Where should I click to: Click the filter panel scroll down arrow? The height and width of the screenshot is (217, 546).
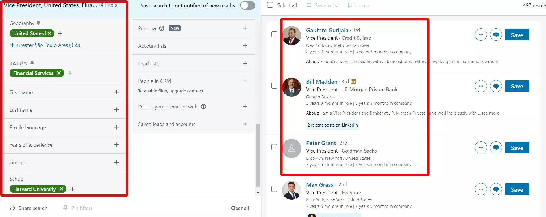click(x=258, y=193)
